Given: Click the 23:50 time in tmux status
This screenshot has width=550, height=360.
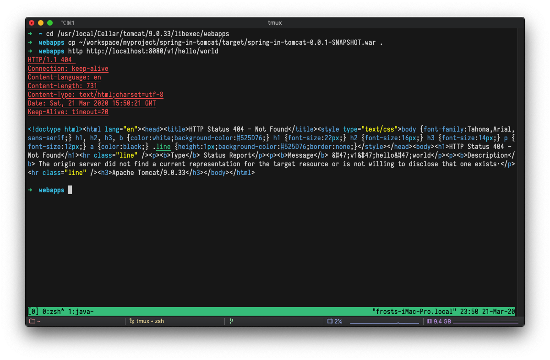Looking at the screenshot, I should (x=469, y=312).
